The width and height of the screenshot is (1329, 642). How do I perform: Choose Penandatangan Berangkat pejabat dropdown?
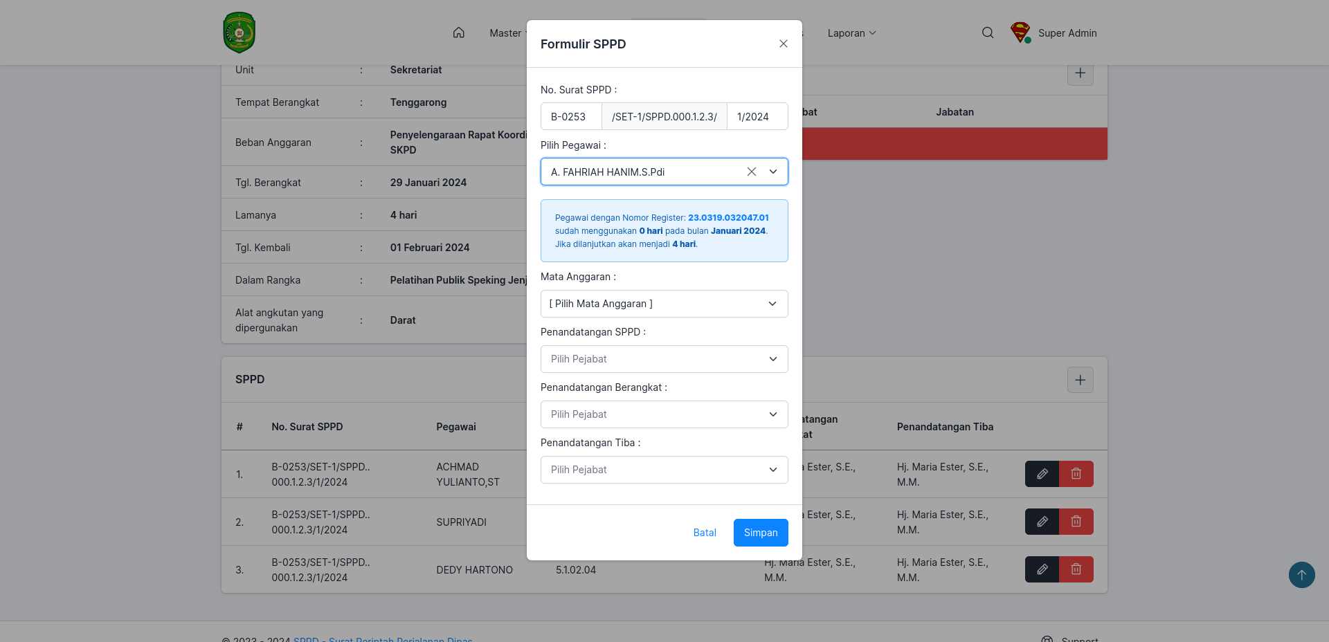point(664,414)
